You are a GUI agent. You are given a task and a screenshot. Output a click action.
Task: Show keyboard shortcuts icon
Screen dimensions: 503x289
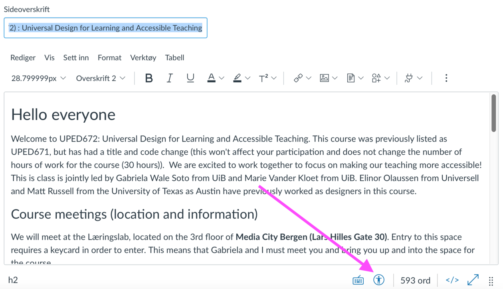click(x=358, y=280)
